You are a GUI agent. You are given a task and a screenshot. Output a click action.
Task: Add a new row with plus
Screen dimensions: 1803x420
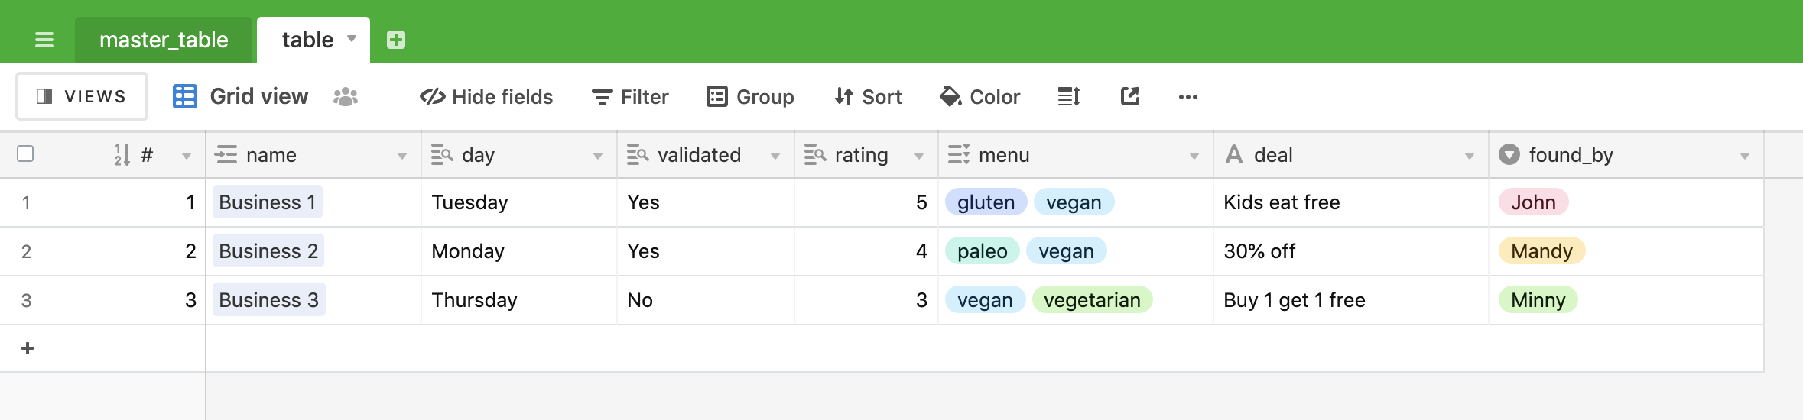click(28, 348)
